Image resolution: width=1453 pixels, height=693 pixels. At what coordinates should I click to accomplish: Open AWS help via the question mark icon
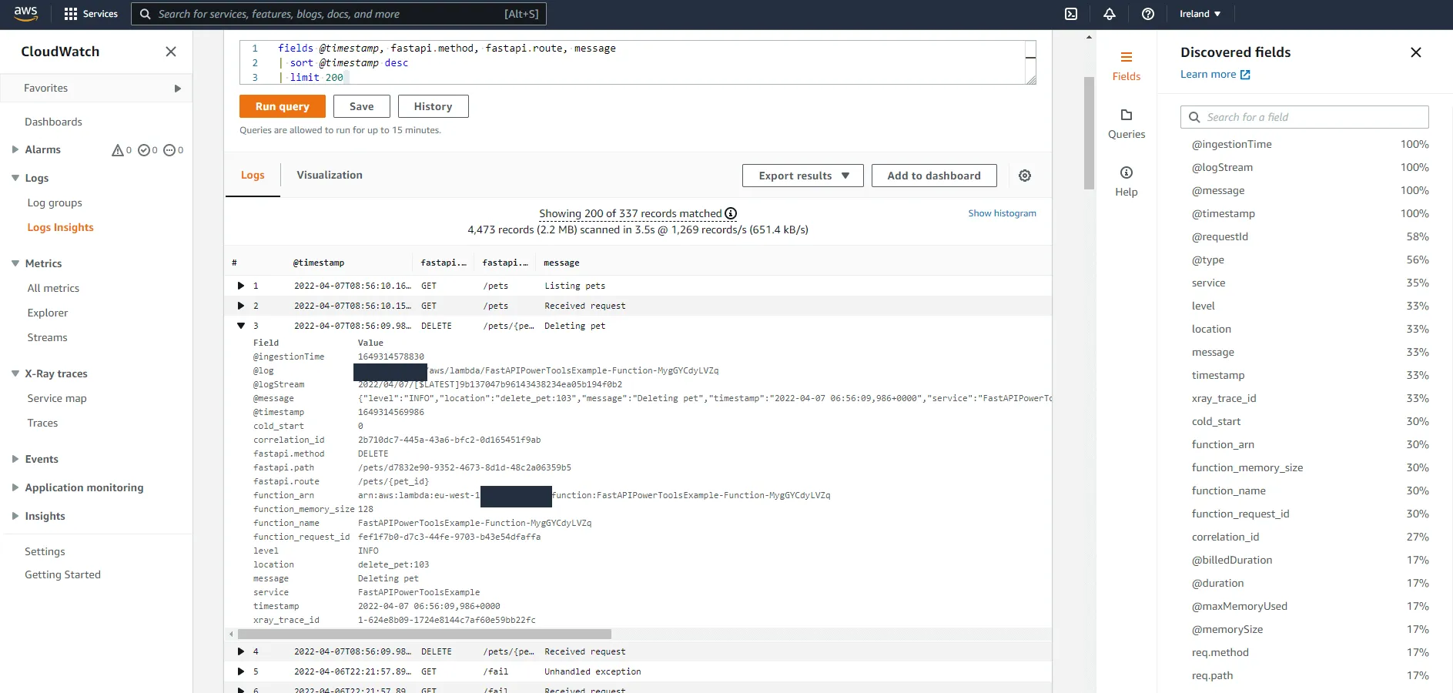pyautogui.click(x=1148, y=13)
